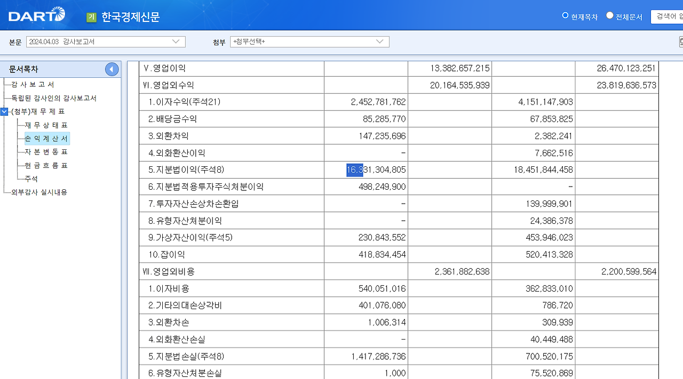The width and height of the screenshot is (683, 379).
Task: Click value 147,235,696
Action: click(x=382, y=136)
